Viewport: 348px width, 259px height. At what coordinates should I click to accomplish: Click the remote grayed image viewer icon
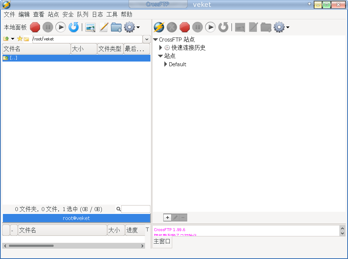(x=240, y=28)
